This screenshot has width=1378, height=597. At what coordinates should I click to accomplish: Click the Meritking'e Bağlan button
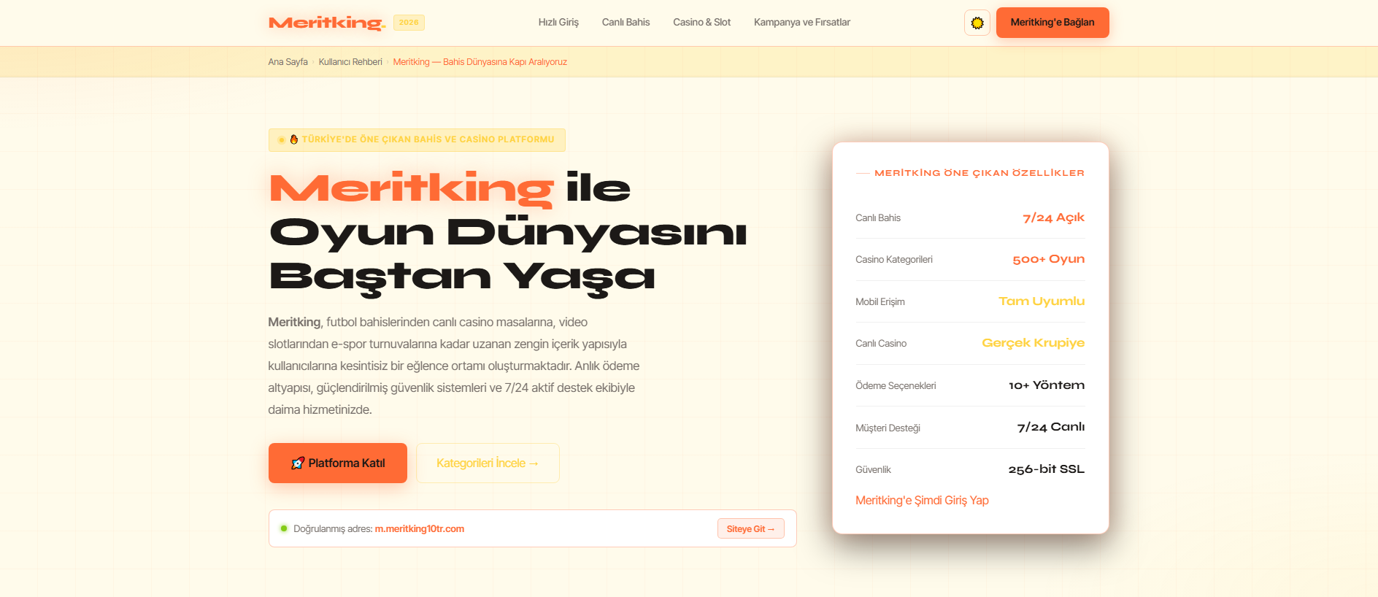[x=1052, y=23]
